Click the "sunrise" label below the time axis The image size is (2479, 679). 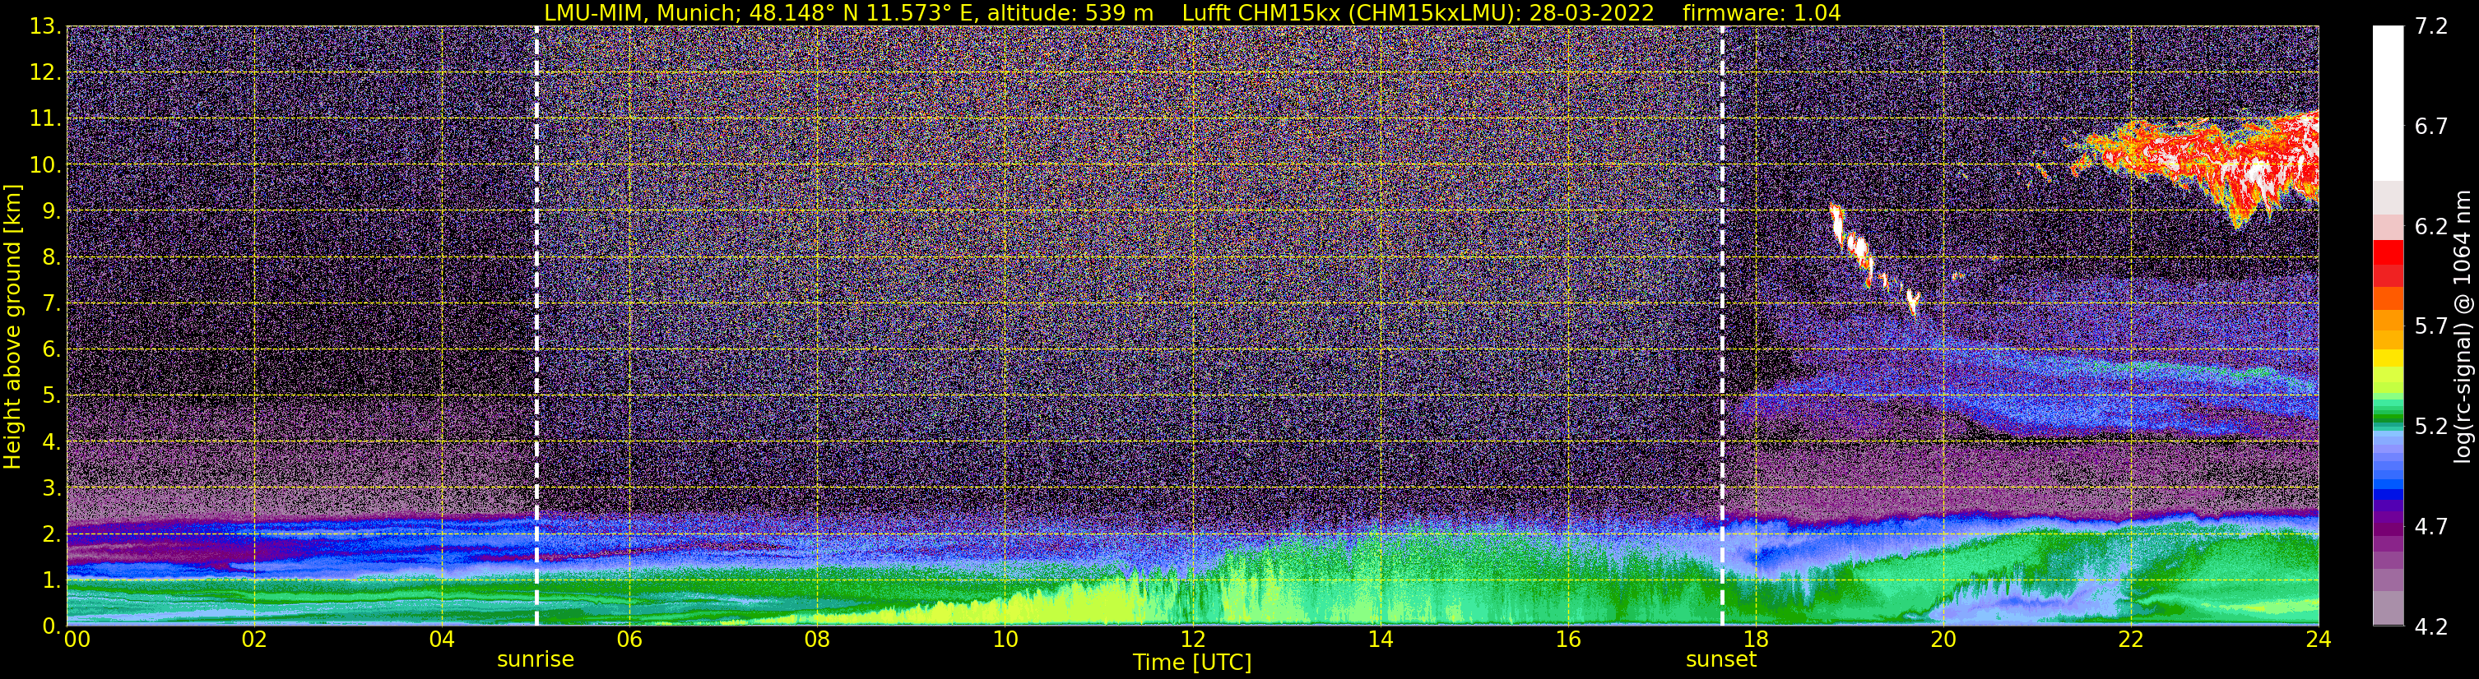coord(535,660)
